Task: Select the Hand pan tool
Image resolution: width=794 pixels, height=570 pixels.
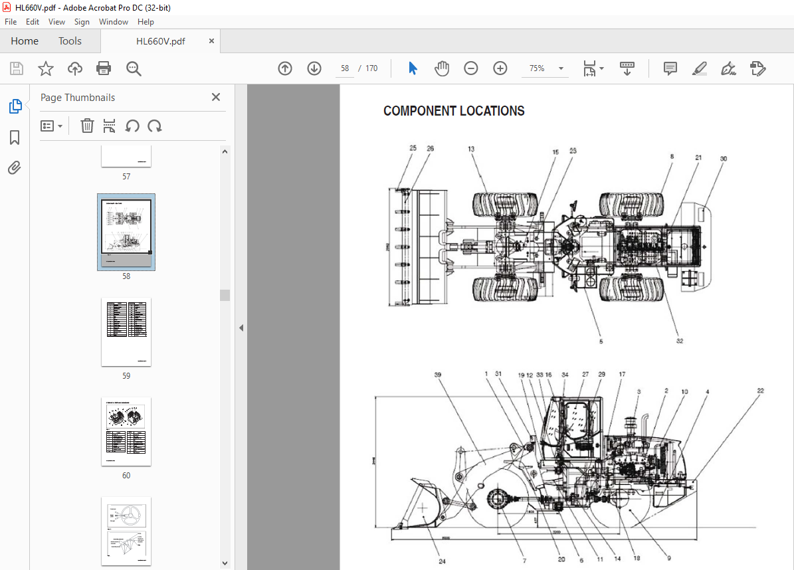Action: pyautogui.click(x=442, y=68)
